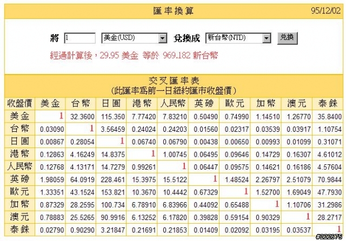This screenshot has width=346, height=241.
Task: Click value 43.1524 in 歐元 row
Action: [82, 192]
